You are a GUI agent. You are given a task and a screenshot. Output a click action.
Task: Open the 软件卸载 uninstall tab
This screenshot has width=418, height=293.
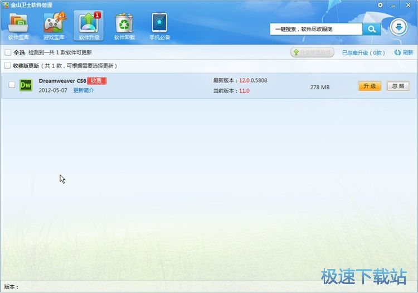(x=124, y=26)
